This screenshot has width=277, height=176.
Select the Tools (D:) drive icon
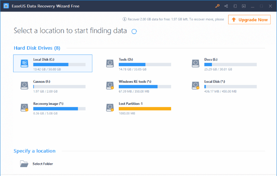110,63
